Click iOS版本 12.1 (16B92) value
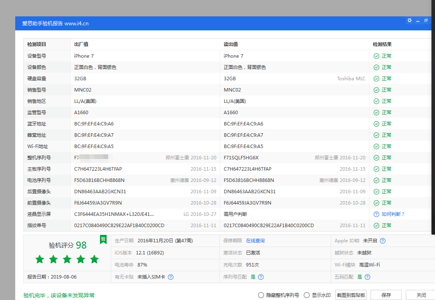Image resolution: width=435 pixels, height=300 pixels. pyautogui.click(x=150, y=253)
